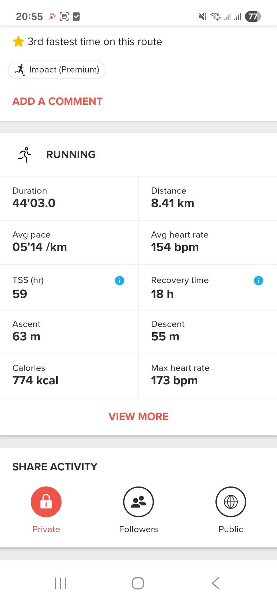Open the Avg heart rate 154 bpm tile
277x601 pixels.
208,243
